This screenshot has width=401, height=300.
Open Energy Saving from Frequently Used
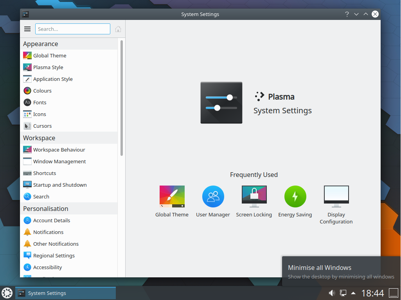tap(295, 202)
